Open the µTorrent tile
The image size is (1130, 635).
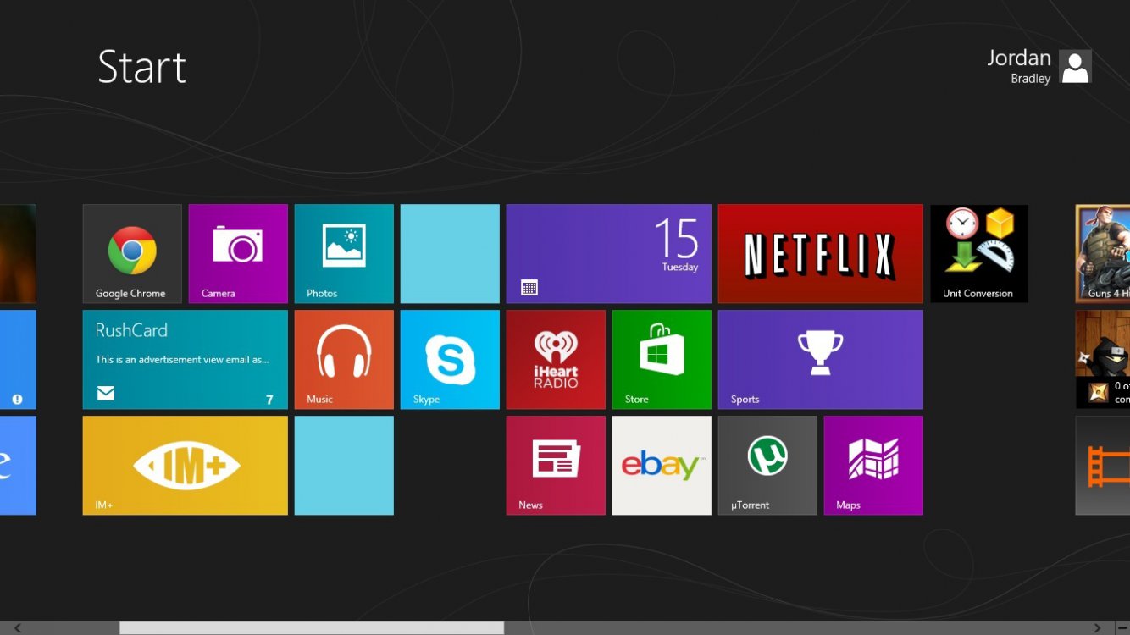point(767,465)
